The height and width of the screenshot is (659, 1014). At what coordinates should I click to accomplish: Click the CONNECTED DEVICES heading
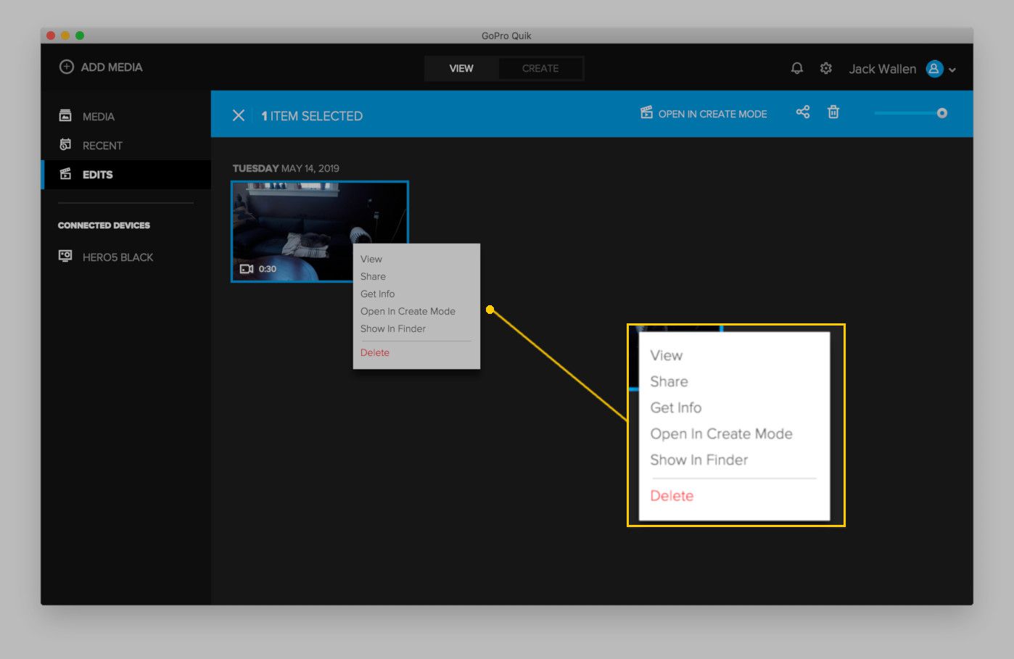pyautogui.click(x=104, y=225)
